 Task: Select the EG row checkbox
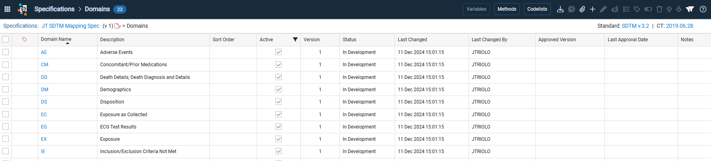(x=6, y=126)
